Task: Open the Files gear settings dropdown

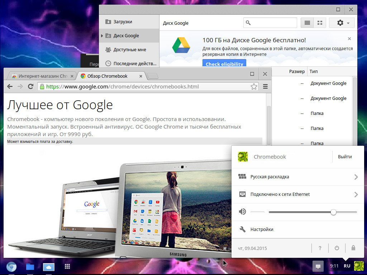Action: tap(342, 23)
